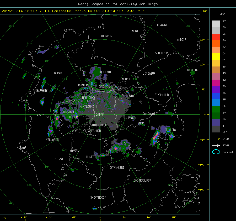Click the HOSPET label

tap(142, 123)
